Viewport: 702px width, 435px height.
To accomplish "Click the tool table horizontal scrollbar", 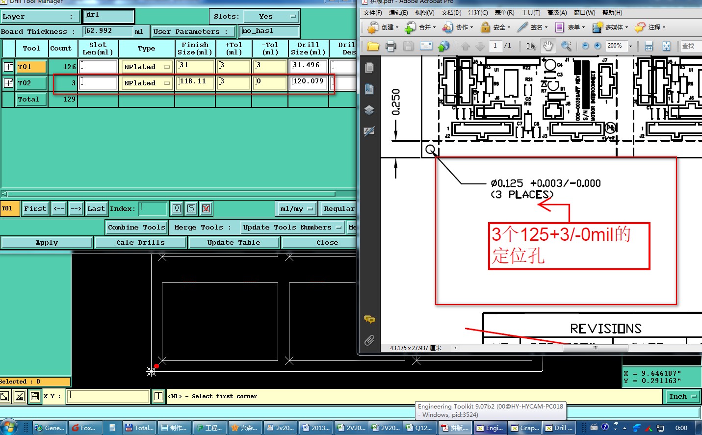I will point(172,194).
